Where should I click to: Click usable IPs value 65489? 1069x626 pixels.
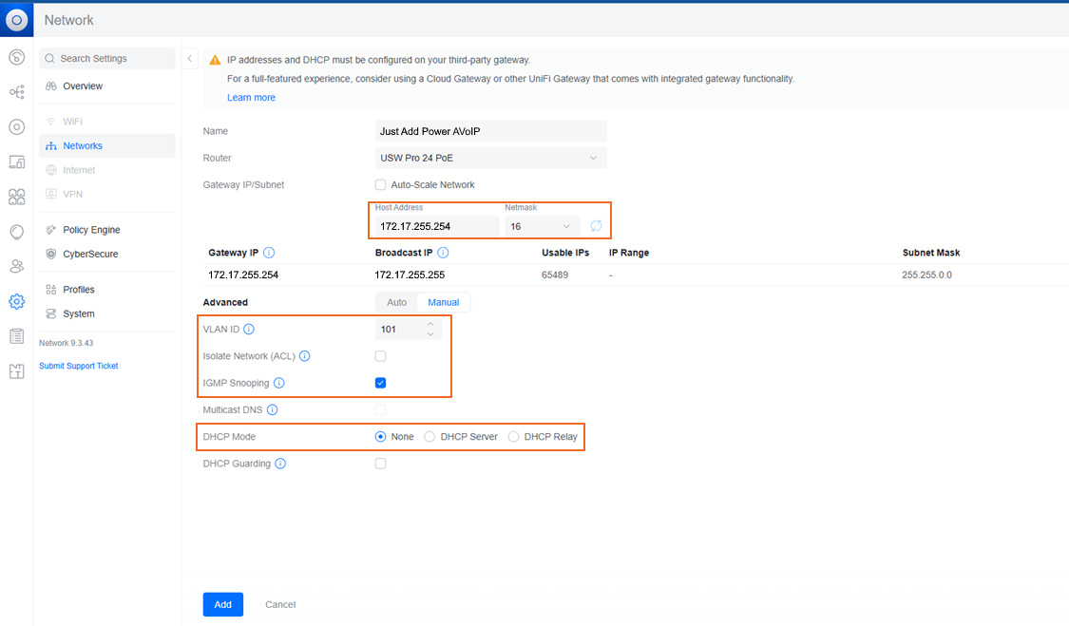click(555, 275)
